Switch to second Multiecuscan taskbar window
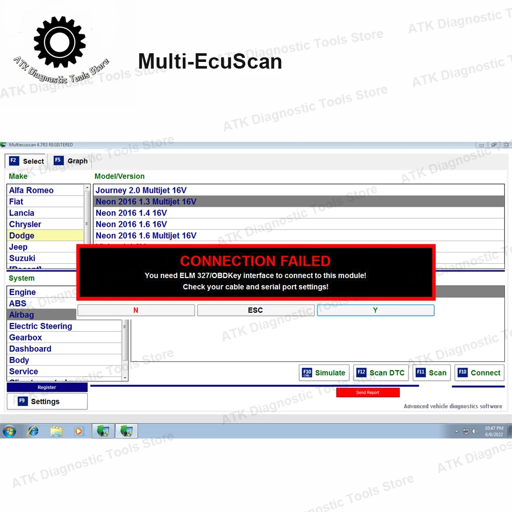Image resolution: width=512 pixels, height=512 pixels. [126, 431]
